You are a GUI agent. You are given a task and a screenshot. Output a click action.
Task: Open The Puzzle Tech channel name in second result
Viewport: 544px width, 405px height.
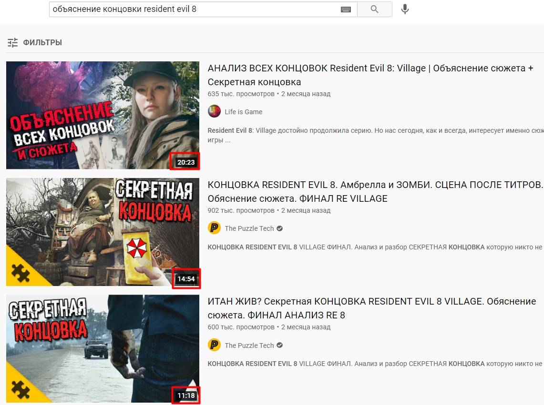tap(249, 228)
